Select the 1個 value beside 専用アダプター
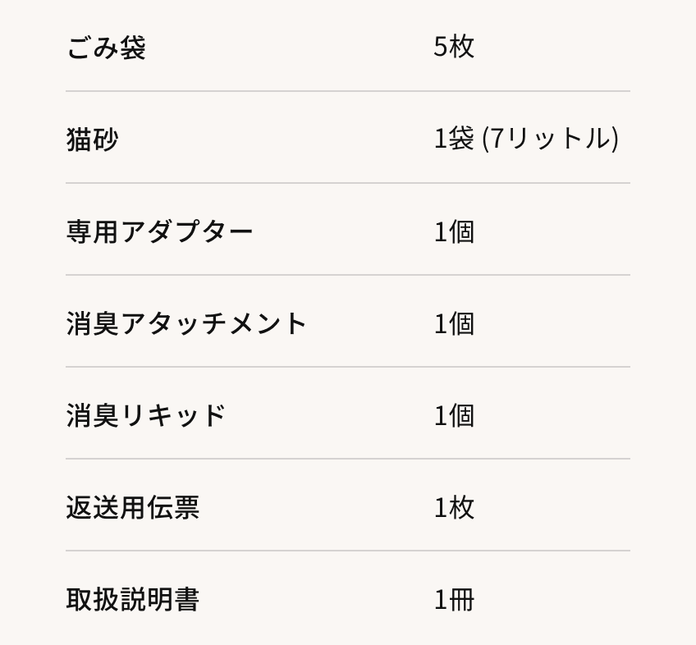696x645 pixels. (x=454, y=231)
